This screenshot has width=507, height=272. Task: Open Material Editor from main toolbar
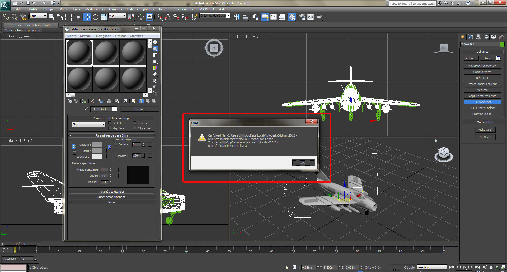point(292,17)
